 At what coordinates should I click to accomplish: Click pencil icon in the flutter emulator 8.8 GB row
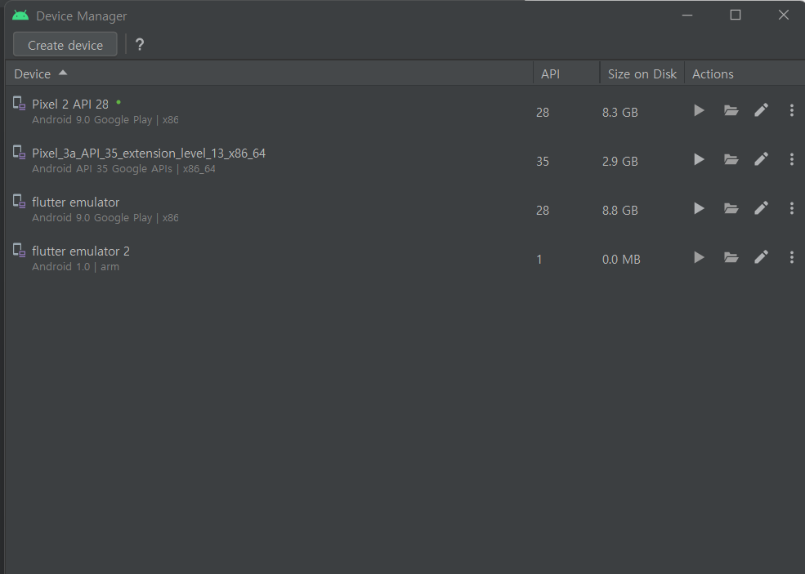(x=762, y=207)
